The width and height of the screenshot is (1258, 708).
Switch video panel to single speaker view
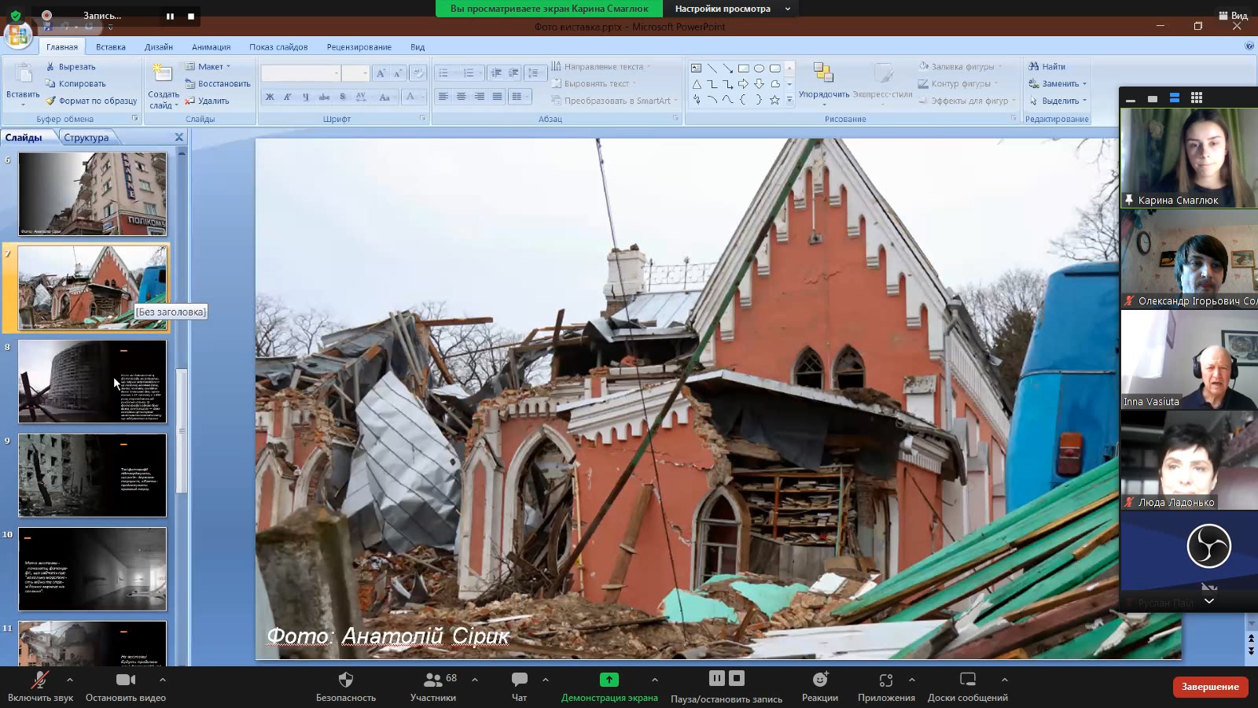[1153, 98]
